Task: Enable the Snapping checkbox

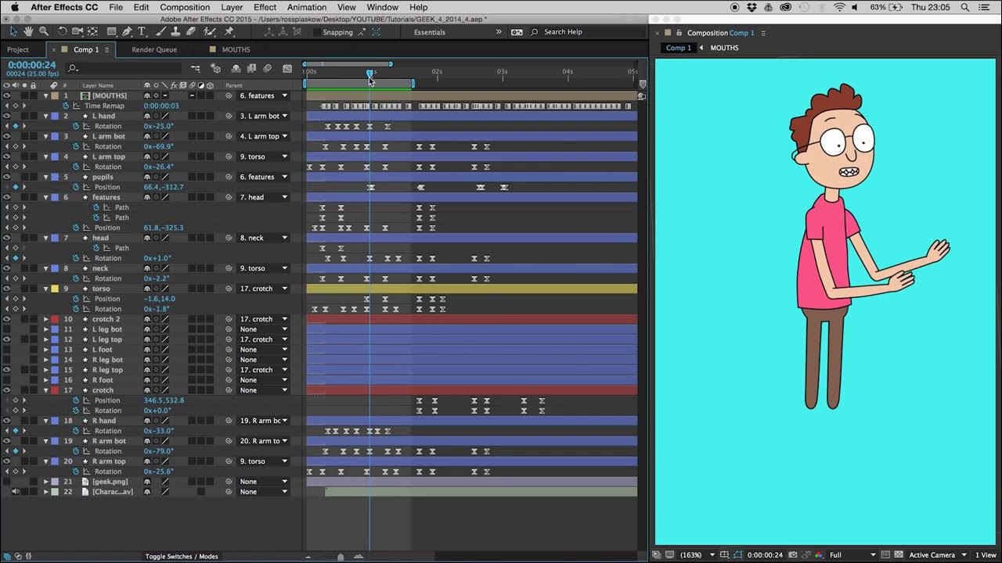Action: point(317,32)
